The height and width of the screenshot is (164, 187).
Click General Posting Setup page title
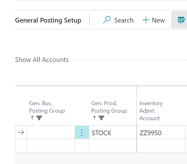pyautogui.click(x=48, y=20)
